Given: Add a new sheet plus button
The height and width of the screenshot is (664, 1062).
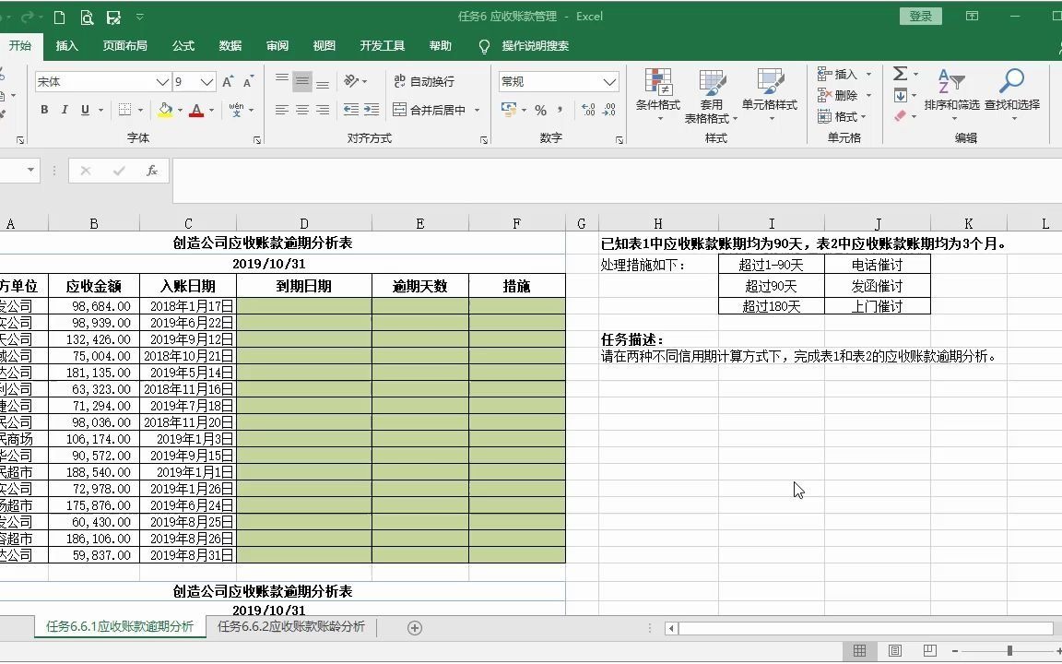Looking at the screenshot, I should 415,628.
